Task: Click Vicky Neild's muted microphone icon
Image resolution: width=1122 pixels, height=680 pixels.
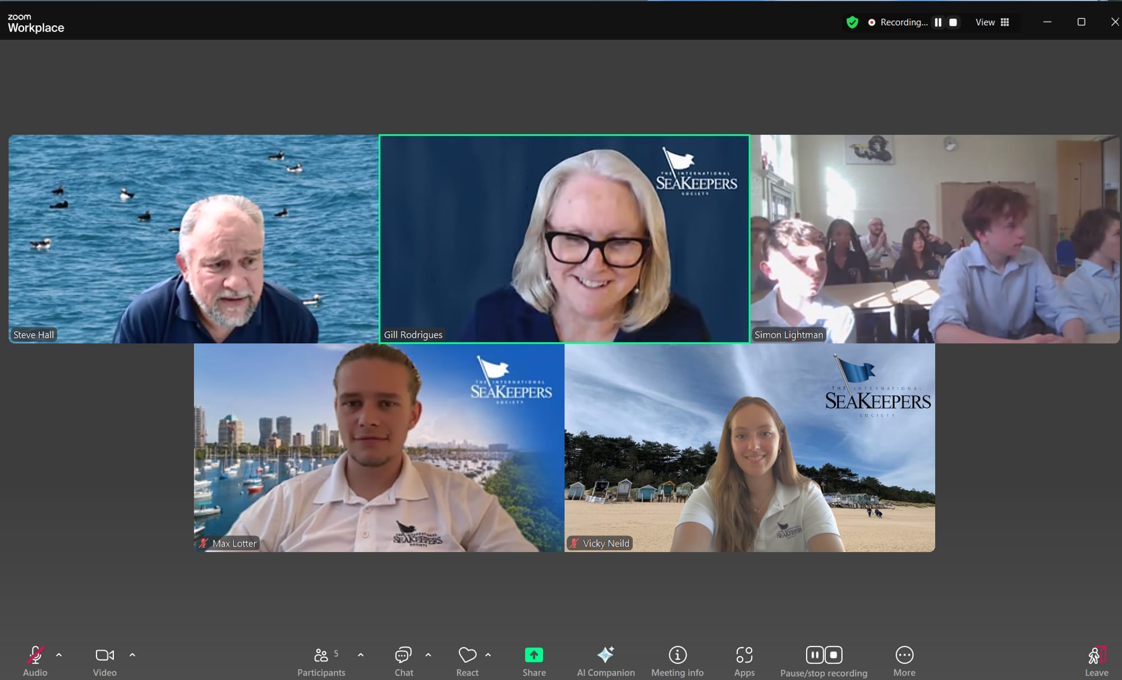Action: click(x=574, y=543)
